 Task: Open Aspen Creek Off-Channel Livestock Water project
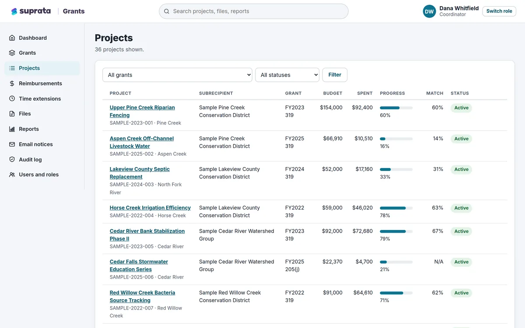coord(142,142)
